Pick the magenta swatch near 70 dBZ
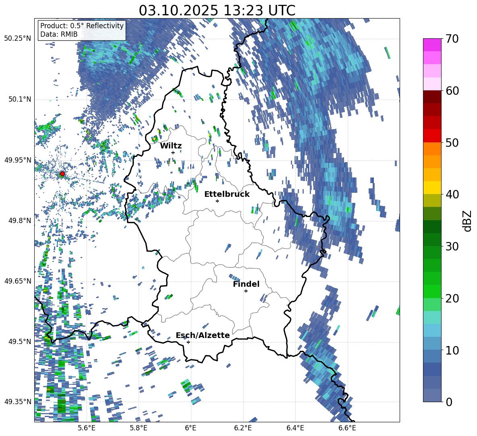Image resolution: width=477 pixels, height=436 pixels. [432, 45]
